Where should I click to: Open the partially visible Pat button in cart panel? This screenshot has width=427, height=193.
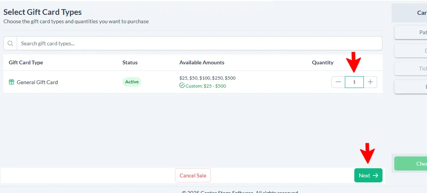411,32
